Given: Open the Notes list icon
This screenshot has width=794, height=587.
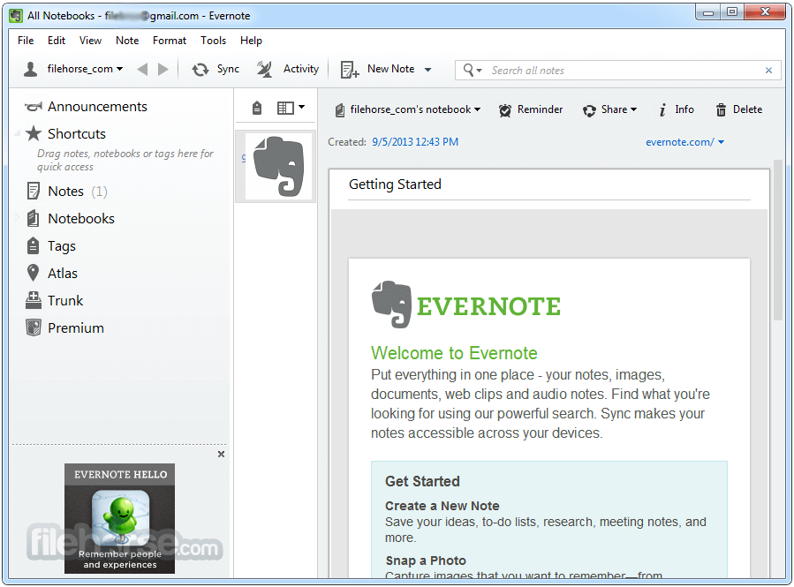Looking at the screenshot, I should [33, 192].
